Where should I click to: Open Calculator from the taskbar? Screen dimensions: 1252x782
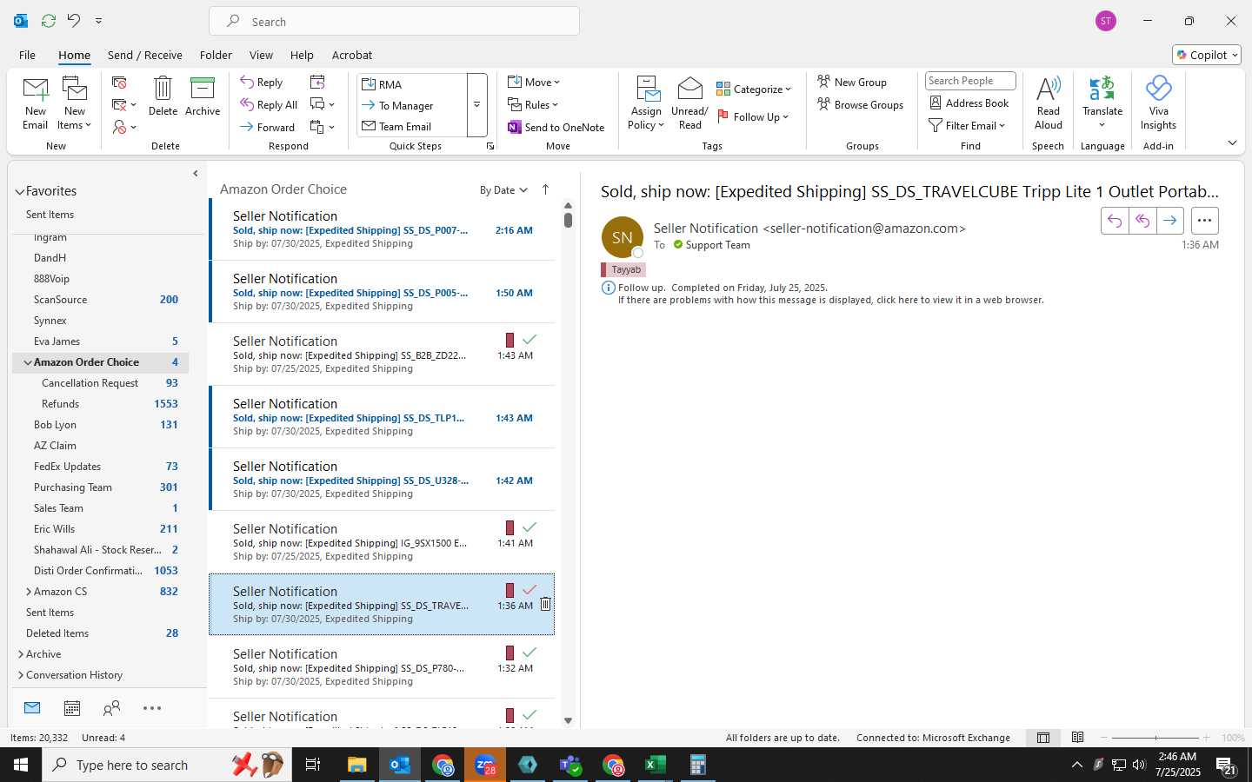(697, 765)
